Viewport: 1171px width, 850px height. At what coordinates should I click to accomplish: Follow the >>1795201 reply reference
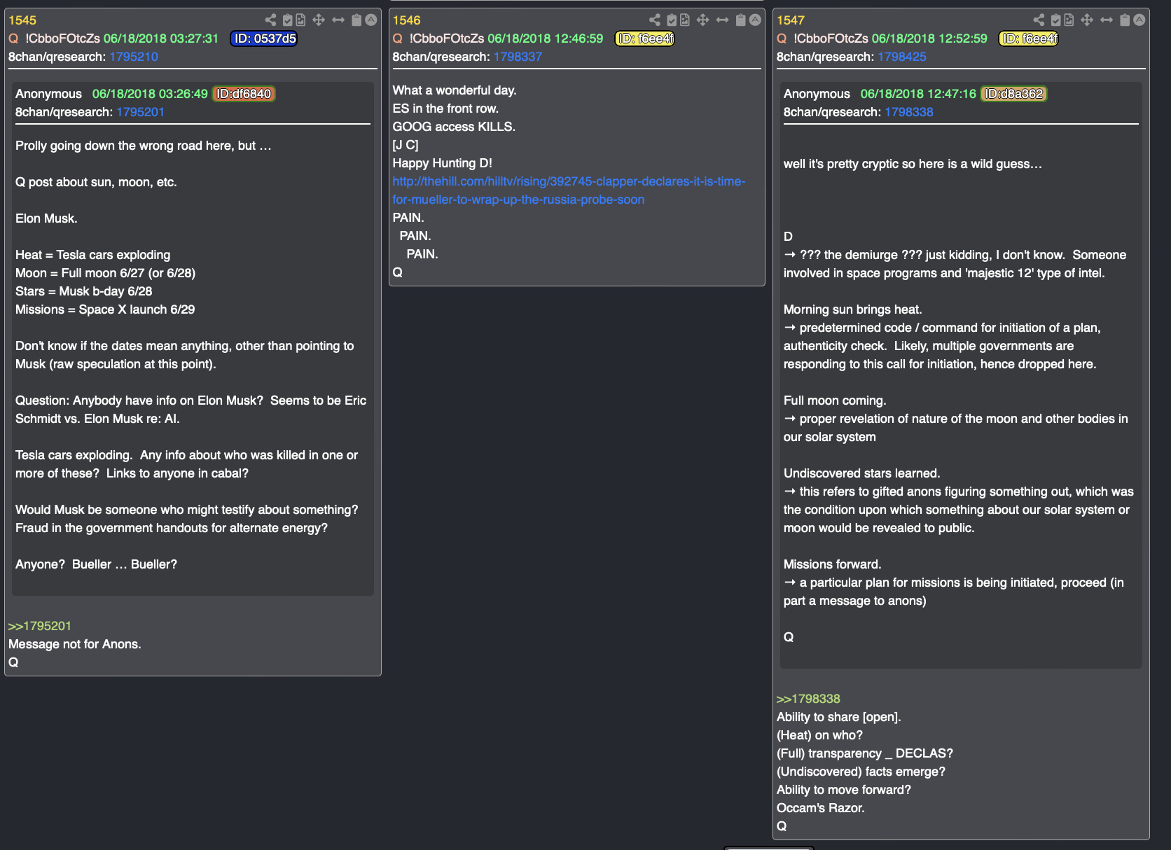tap(40, 626)
